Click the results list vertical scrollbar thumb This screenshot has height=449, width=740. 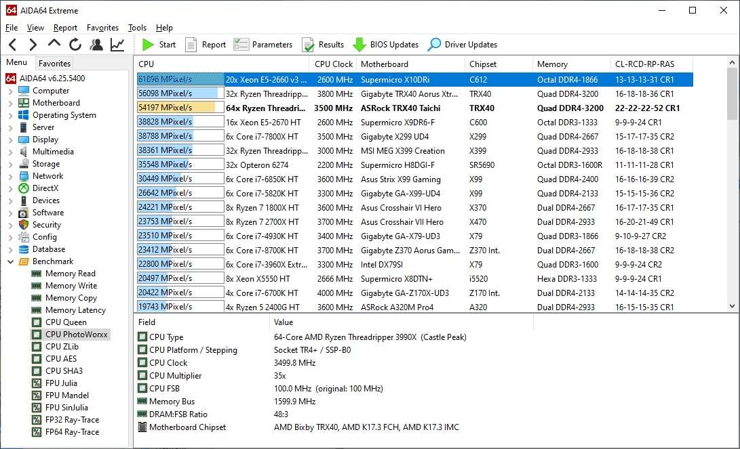click(732, 93)
